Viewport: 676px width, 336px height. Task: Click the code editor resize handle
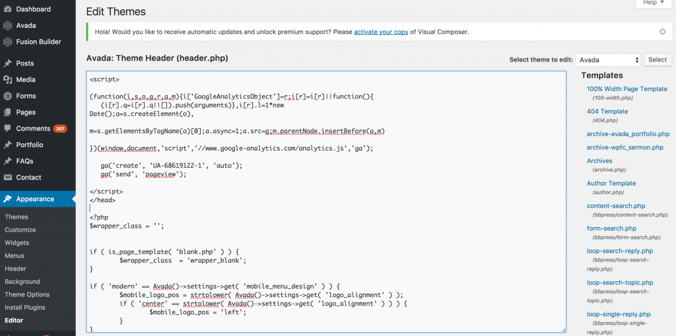[562, 329]
